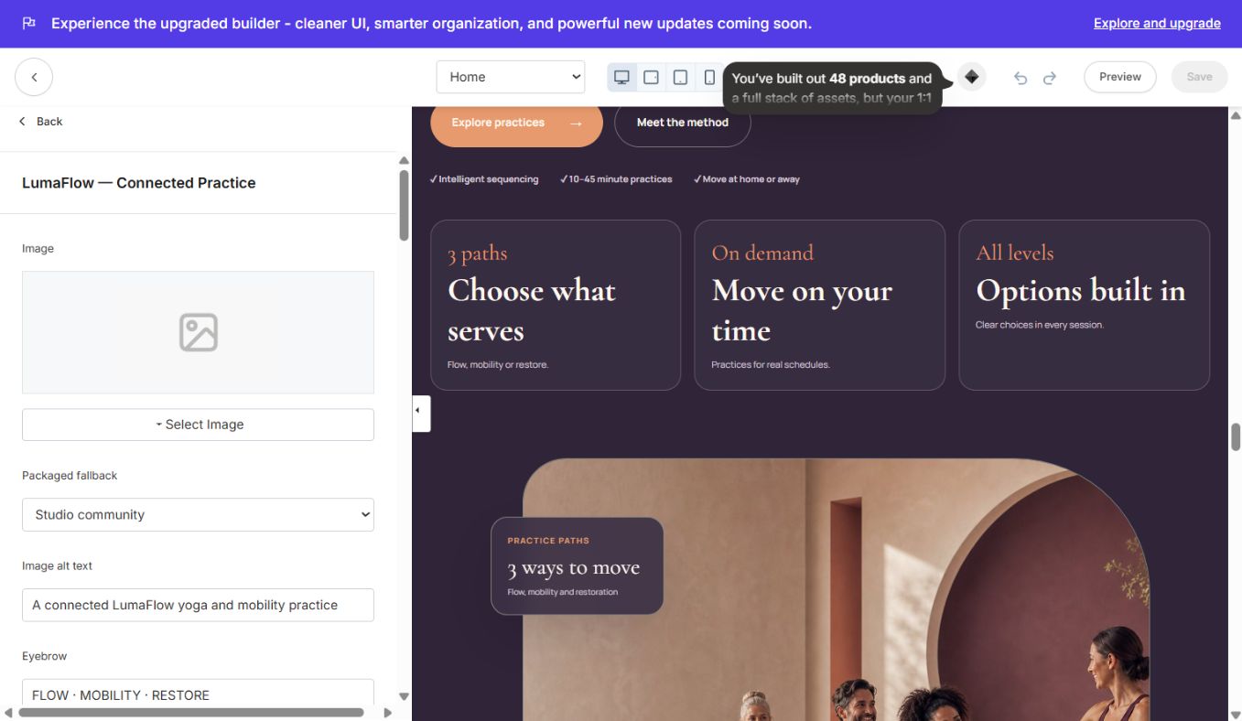This screenshot has height=721, width=1242.
Task: Open the Packaged fallback dropdown
Action: (x=198, y=514)
